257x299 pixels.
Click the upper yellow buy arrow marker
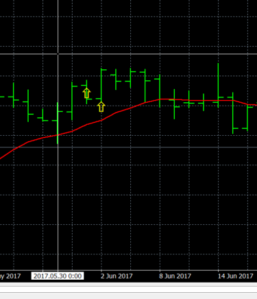point(86,93)
